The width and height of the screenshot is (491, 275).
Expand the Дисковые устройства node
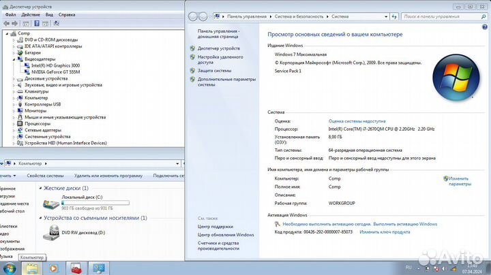[14, 79]
